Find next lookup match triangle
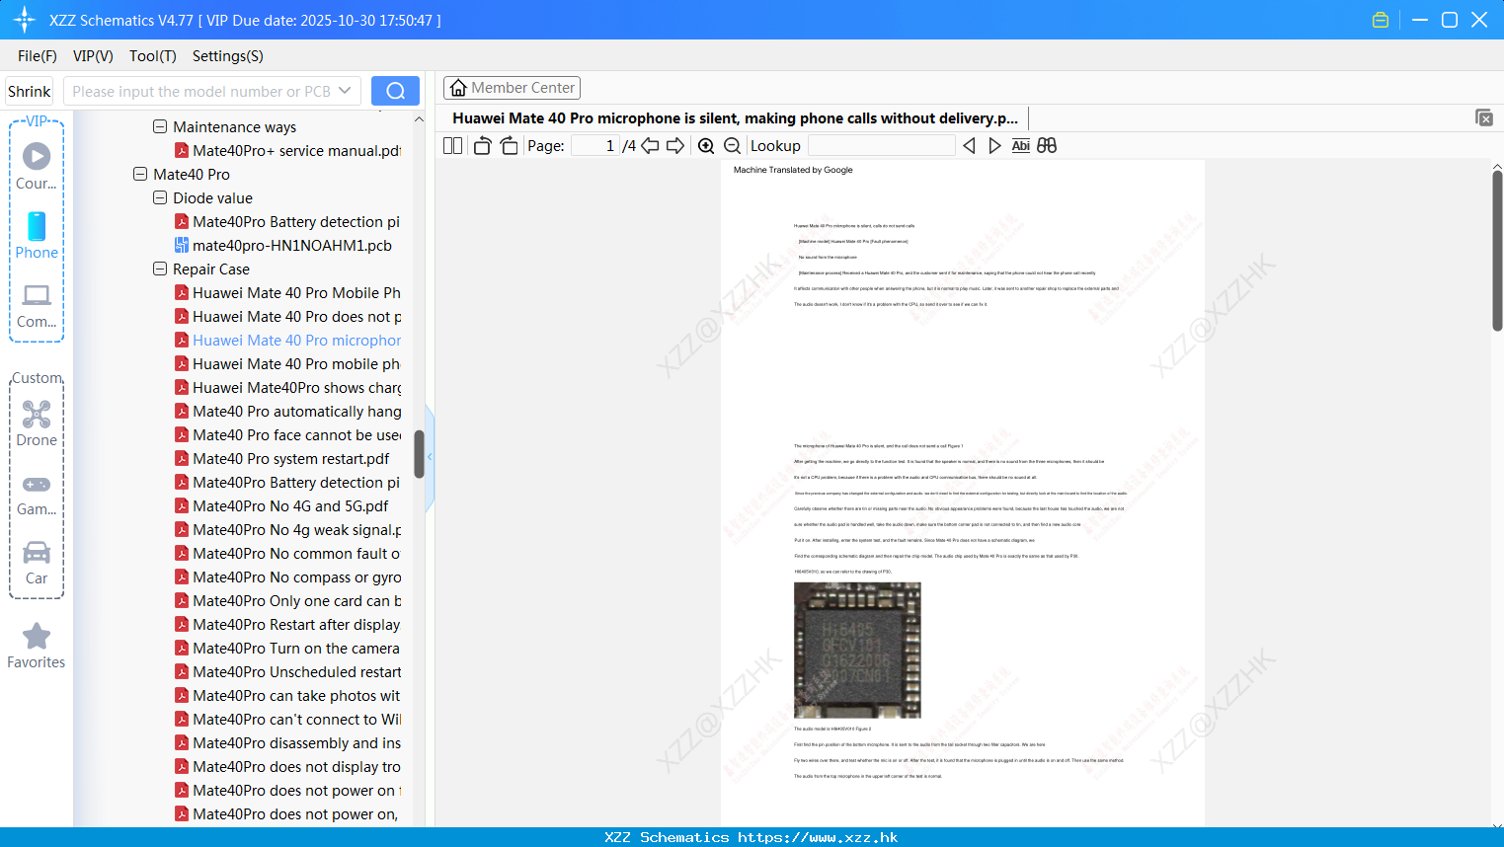The height and width of the screenshot is (847, 1504). pos(994,146)
